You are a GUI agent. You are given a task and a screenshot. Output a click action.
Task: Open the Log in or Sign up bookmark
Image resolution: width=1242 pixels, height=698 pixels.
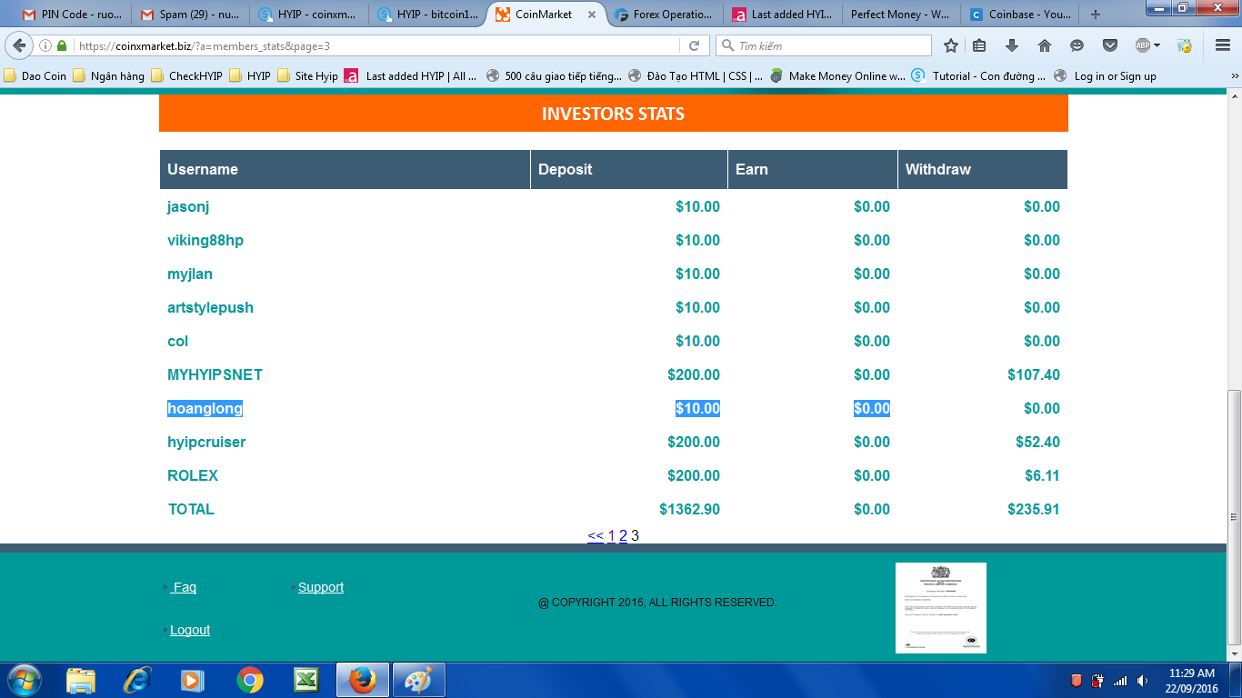coord(1106,76)
